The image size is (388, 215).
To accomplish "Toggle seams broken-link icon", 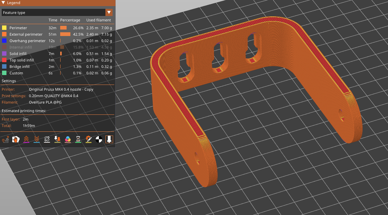I will click(47, 139).
